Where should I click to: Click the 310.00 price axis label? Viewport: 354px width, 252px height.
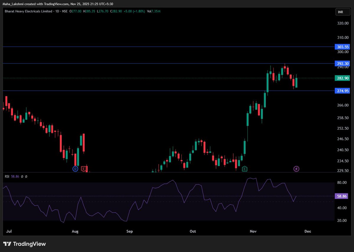343,38
